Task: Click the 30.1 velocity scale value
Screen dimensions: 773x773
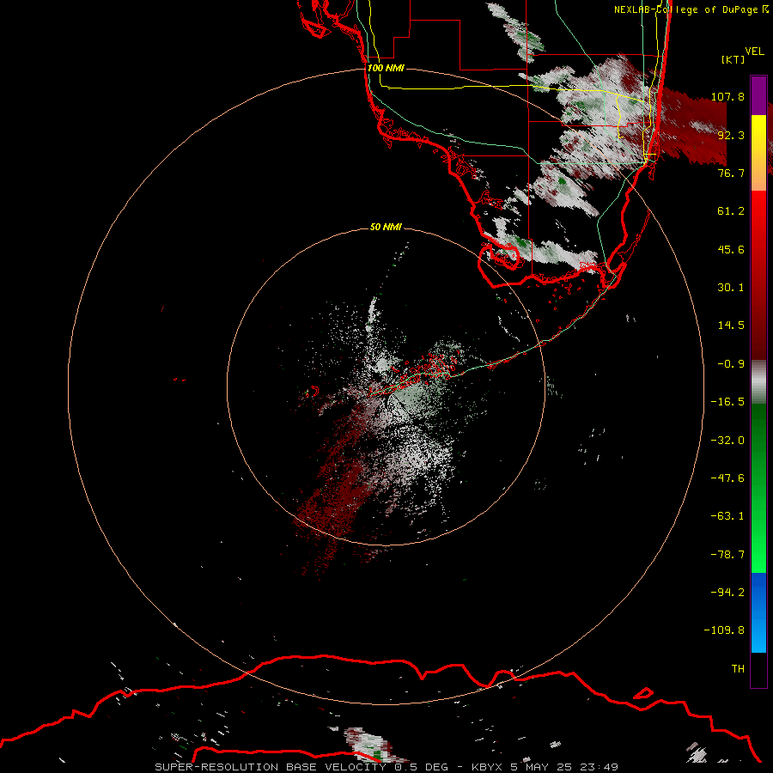Action: (x=731, y=288)
